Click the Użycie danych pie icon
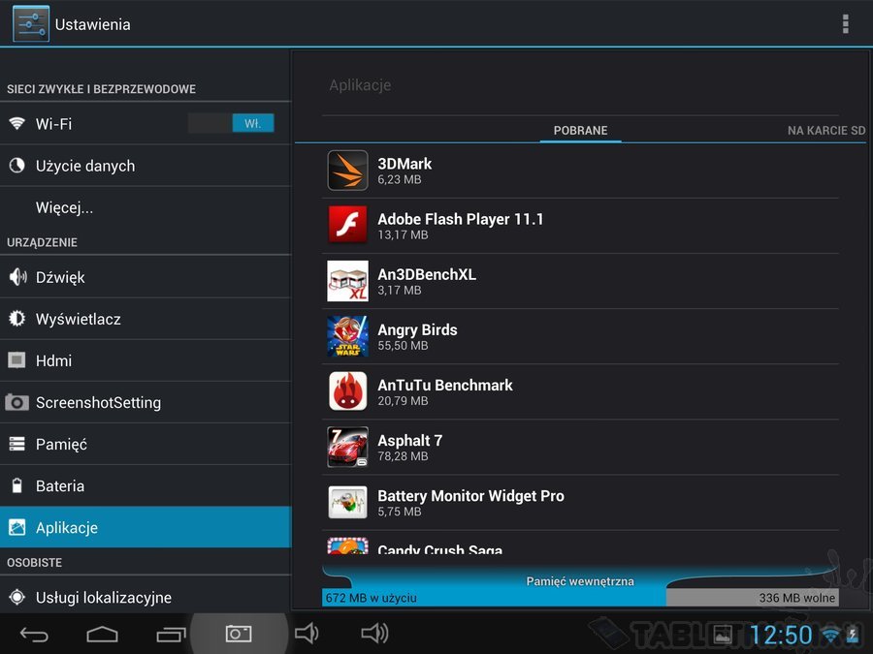The width and height of the screenshot is (873, 654). (x=16, y=165)
